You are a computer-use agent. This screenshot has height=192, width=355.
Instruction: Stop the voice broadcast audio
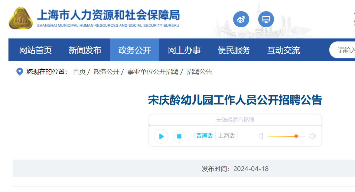(x=179, y=136)
